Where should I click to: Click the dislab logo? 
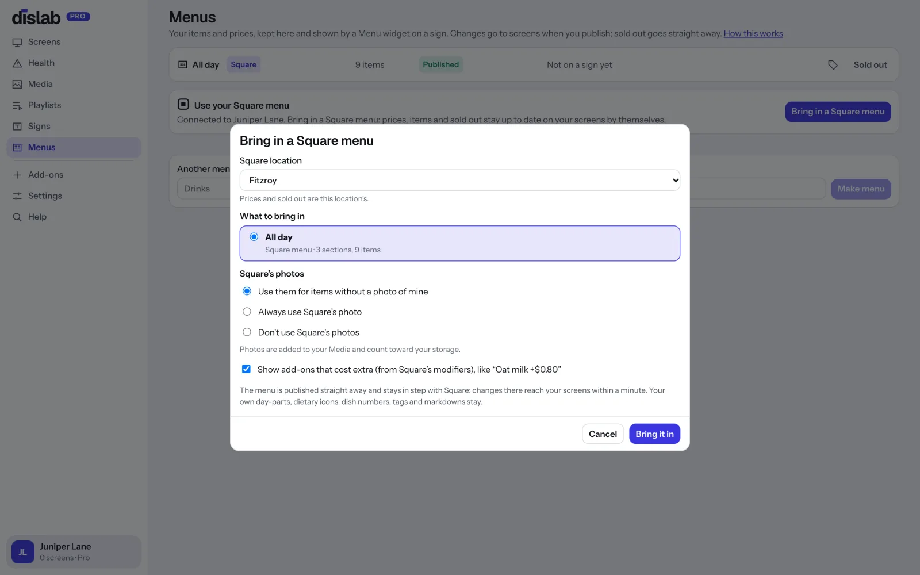pos(36,17)
